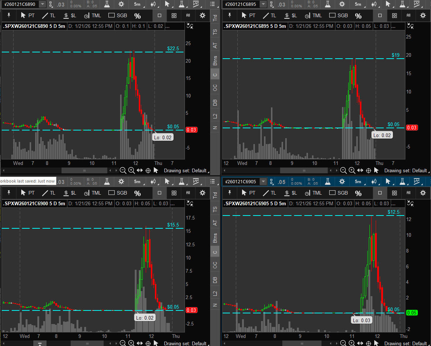Click the PT pointer button in C6900 chart
Viewport: 431px width, 346px height.
point(28,193)
